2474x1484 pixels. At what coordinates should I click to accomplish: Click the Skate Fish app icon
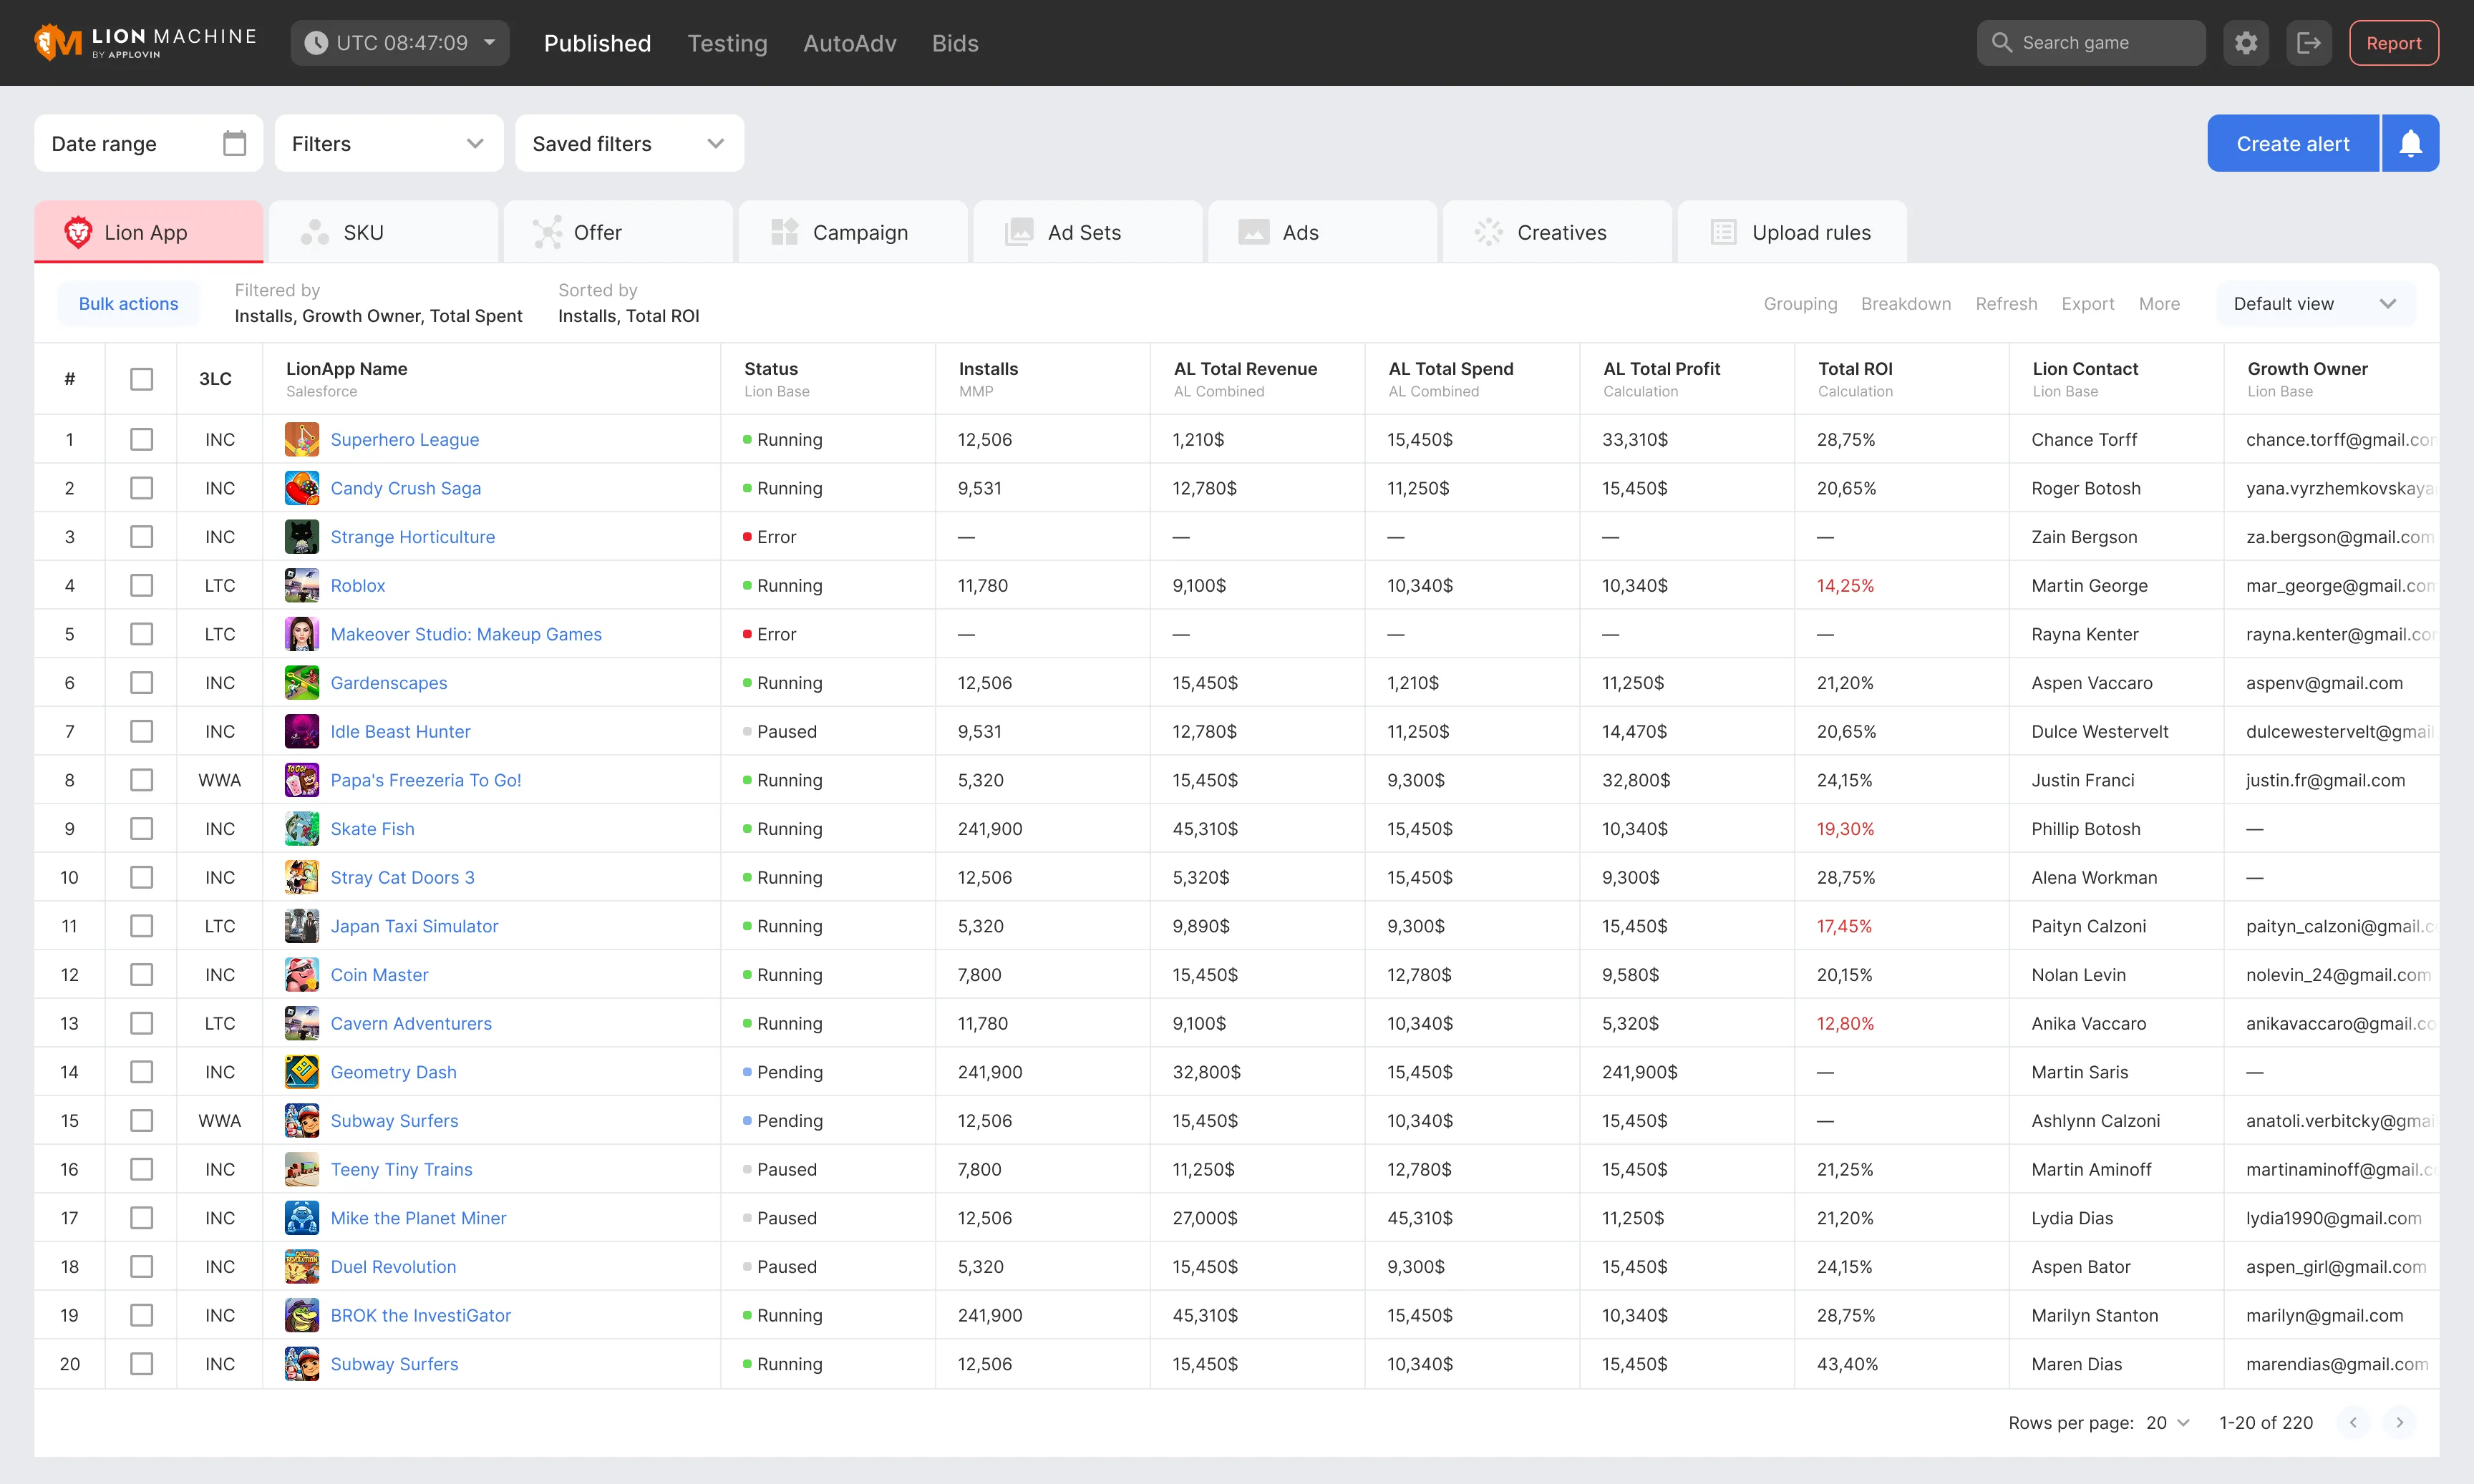tap(301, 829)
